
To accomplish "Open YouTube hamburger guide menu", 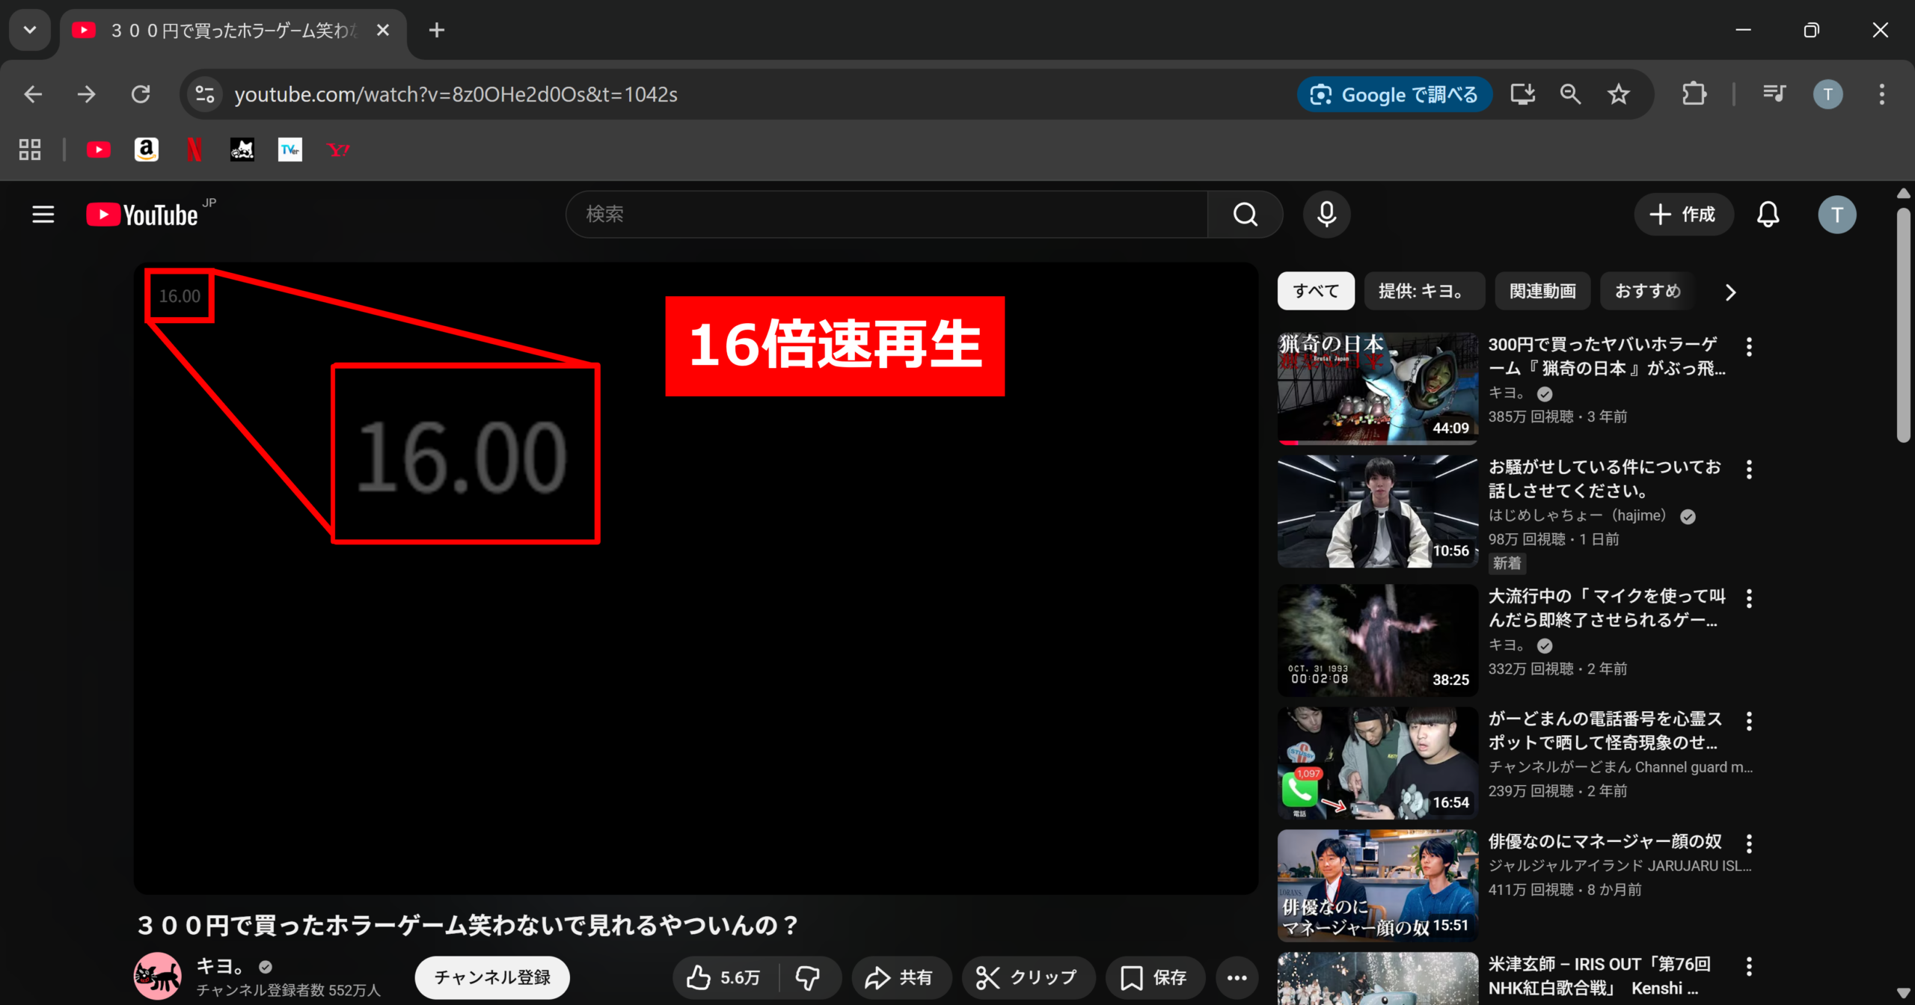I will tap(43, 215).
